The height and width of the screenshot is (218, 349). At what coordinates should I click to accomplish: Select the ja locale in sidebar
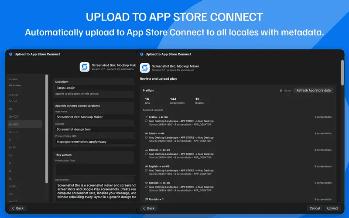click(x=10, y=171)
